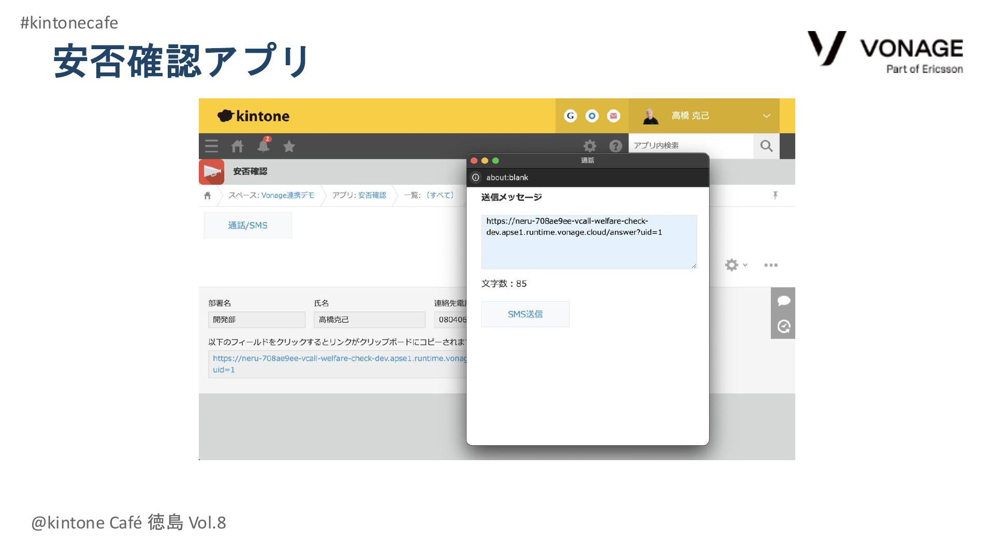The height and width of the screenshot is (559, 994).
Task: Go to kintone home icon in toolbar
Action: [237, 146]
